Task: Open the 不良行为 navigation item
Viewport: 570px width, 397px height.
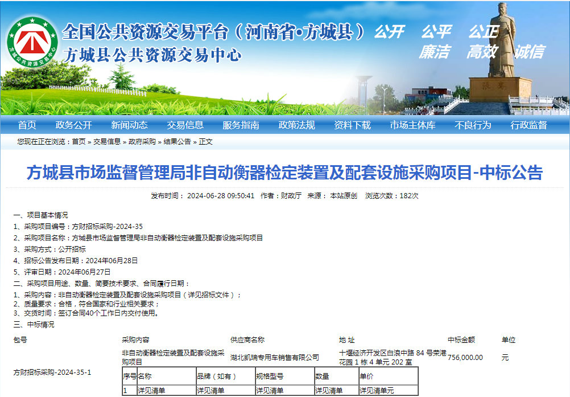Action: pyautogui.click(x=473, y=125)
